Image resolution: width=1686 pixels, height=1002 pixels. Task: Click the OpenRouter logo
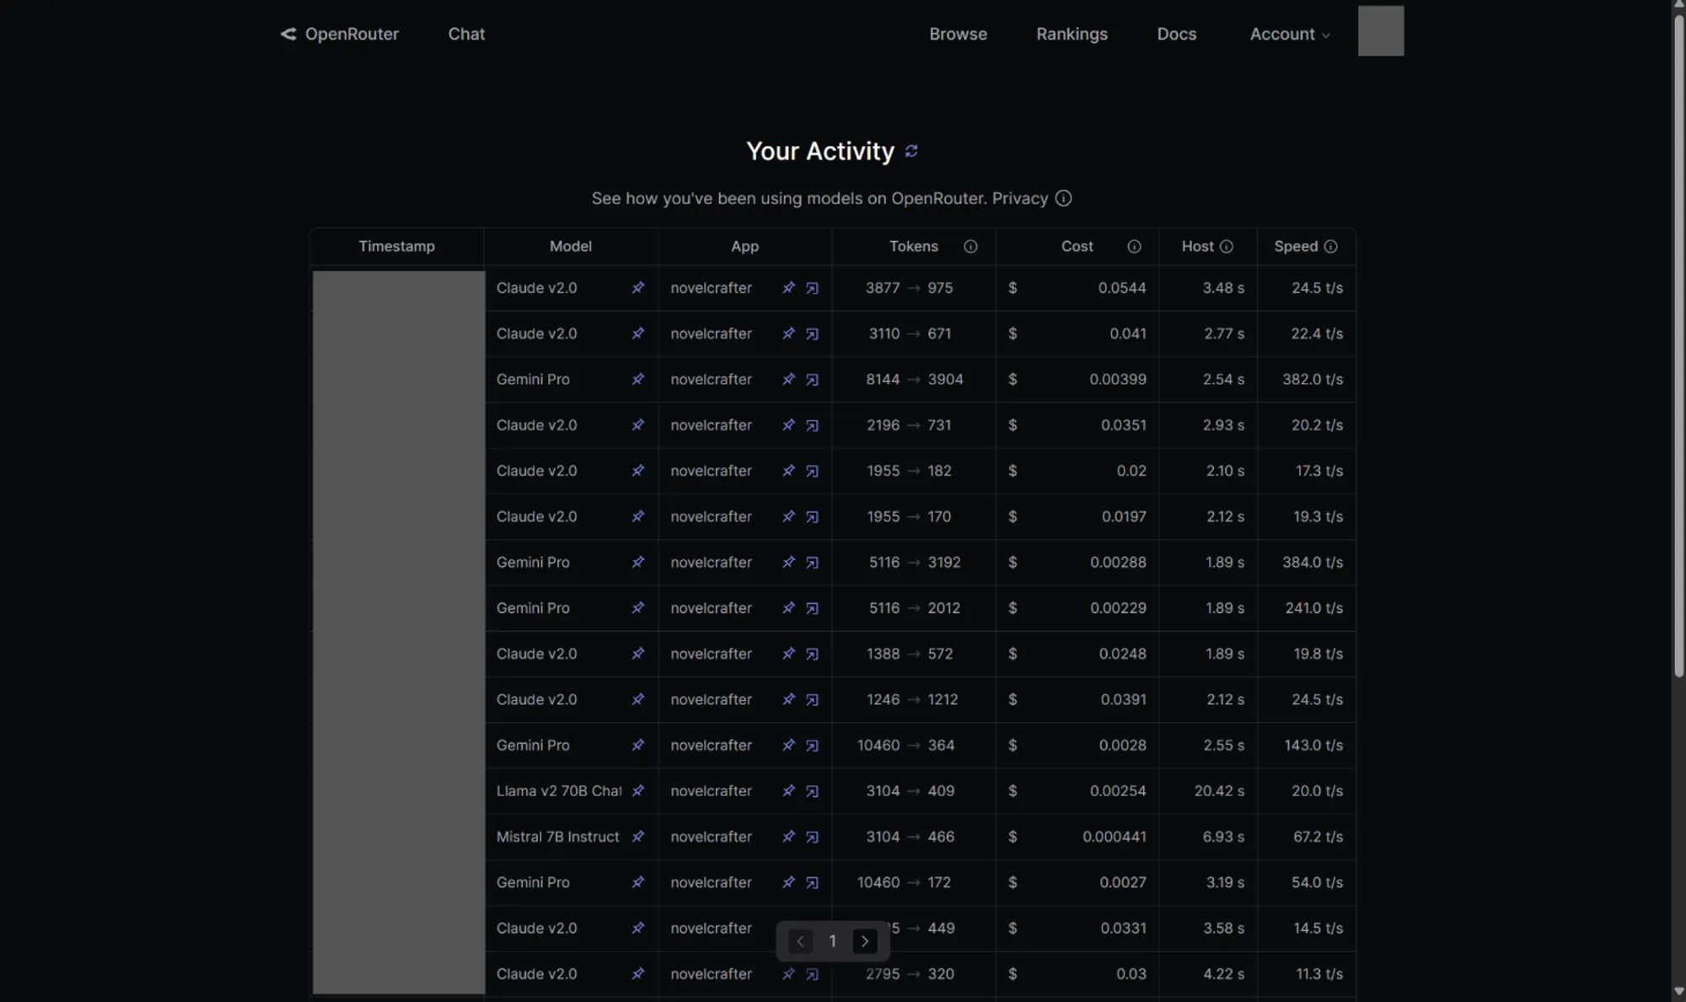click(338, 34)
